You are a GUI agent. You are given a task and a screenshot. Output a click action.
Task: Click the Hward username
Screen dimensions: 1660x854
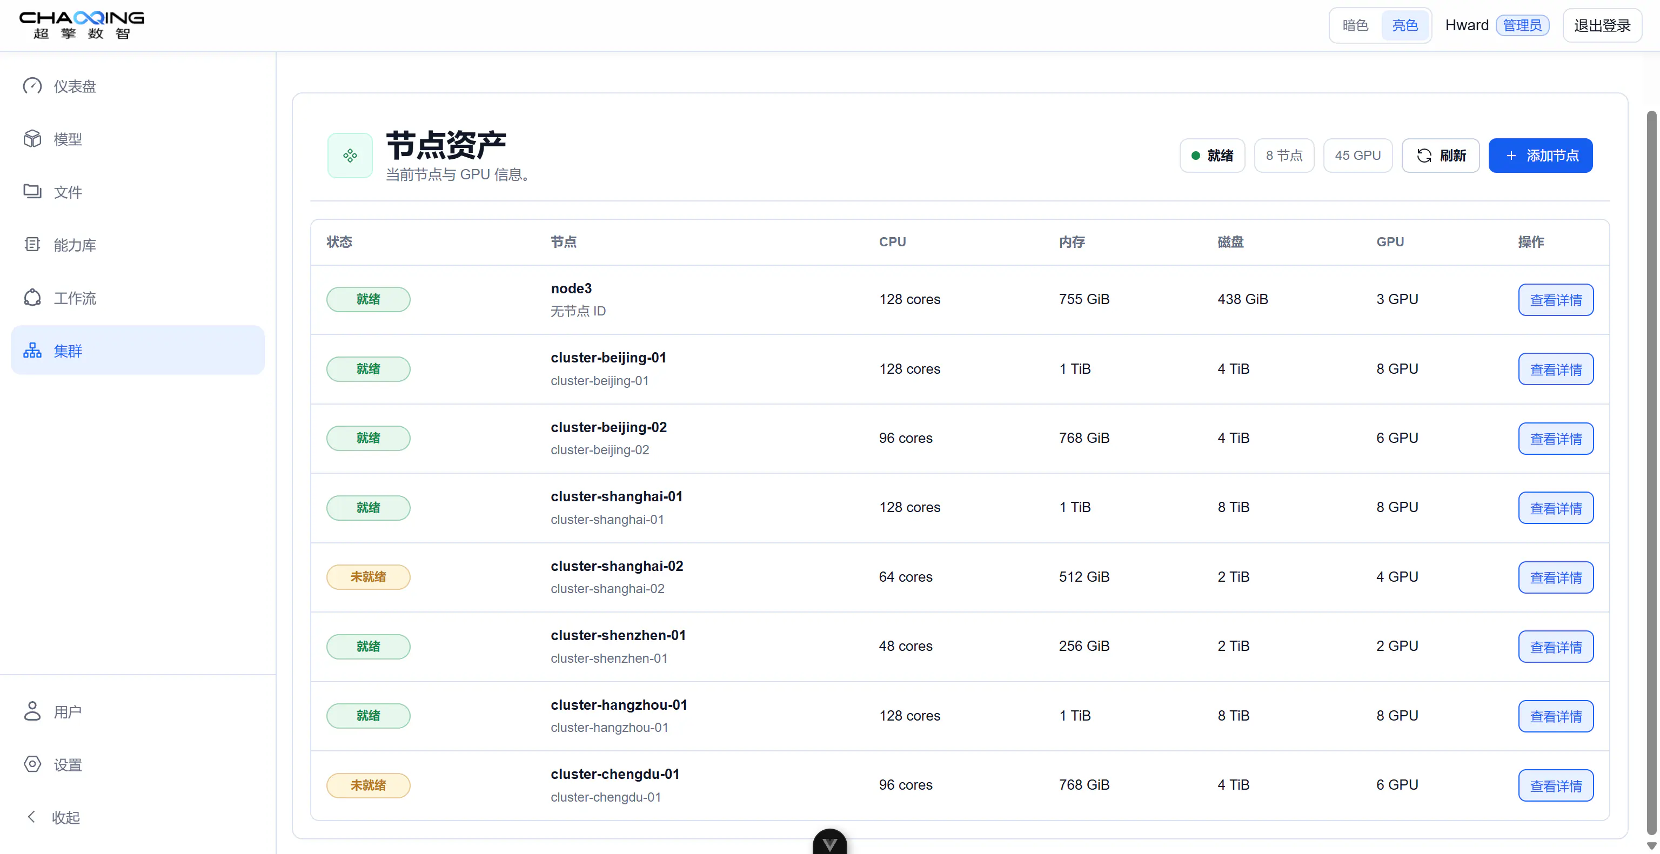click(1467, 25)
